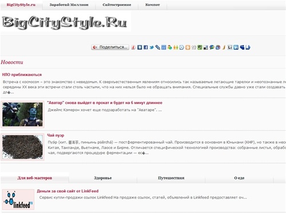Click the red Yandex share icon
Image resolution: width=286 pixels, height=214 pixels.
click(133, 47)
